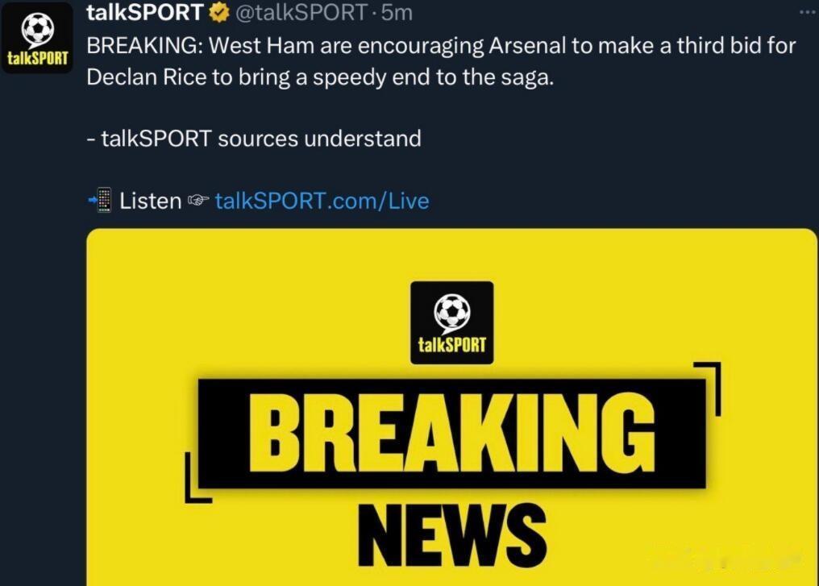The width and height of the screenshot is (819, 586).
Task: Open the talkSPORT.com/Live link
Action: pos(322,201)
